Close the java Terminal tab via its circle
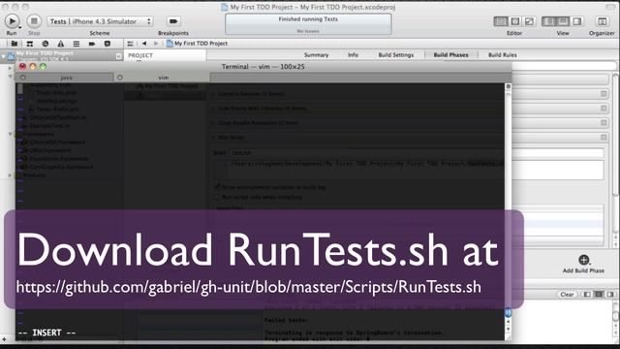This screenshot has height=349, width=620. [23, 78]
